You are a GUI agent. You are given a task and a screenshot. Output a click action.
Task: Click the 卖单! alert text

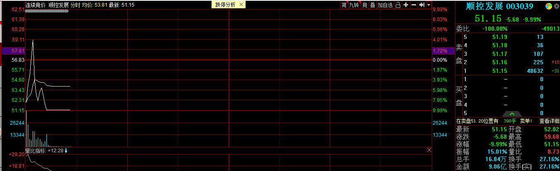526,121
